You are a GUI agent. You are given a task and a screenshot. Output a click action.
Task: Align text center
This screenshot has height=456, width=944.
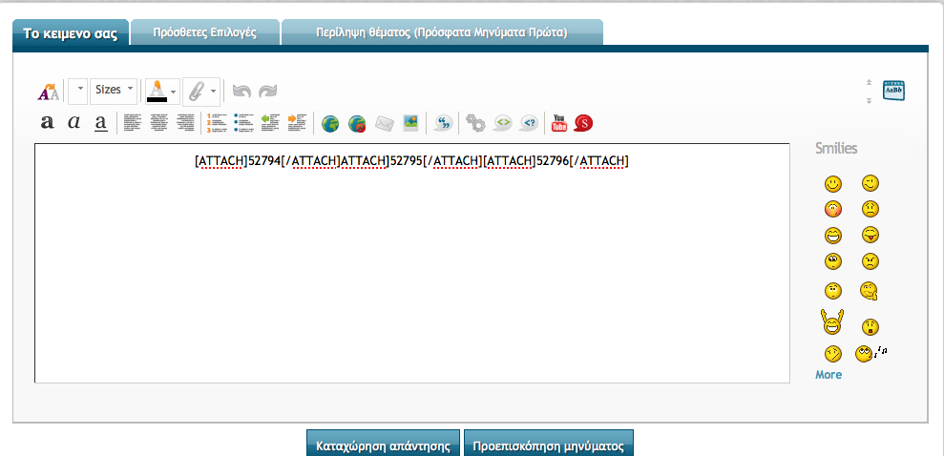[x=159, y=123]
